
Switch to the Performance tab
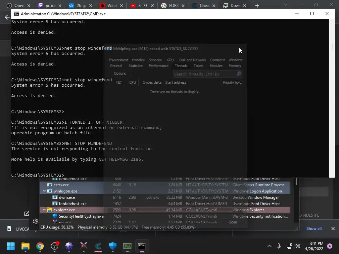(159, 66)
